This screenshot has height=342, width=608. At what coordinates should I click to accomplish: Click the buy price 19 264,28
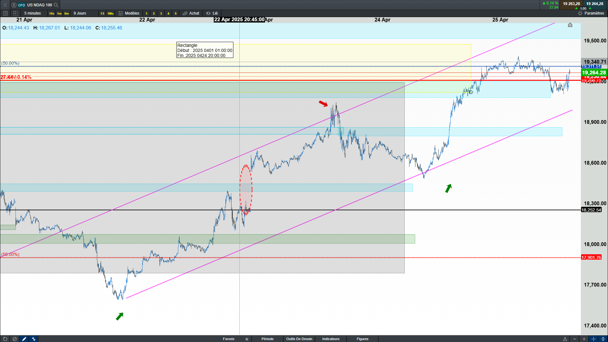[x=594, y=4]
